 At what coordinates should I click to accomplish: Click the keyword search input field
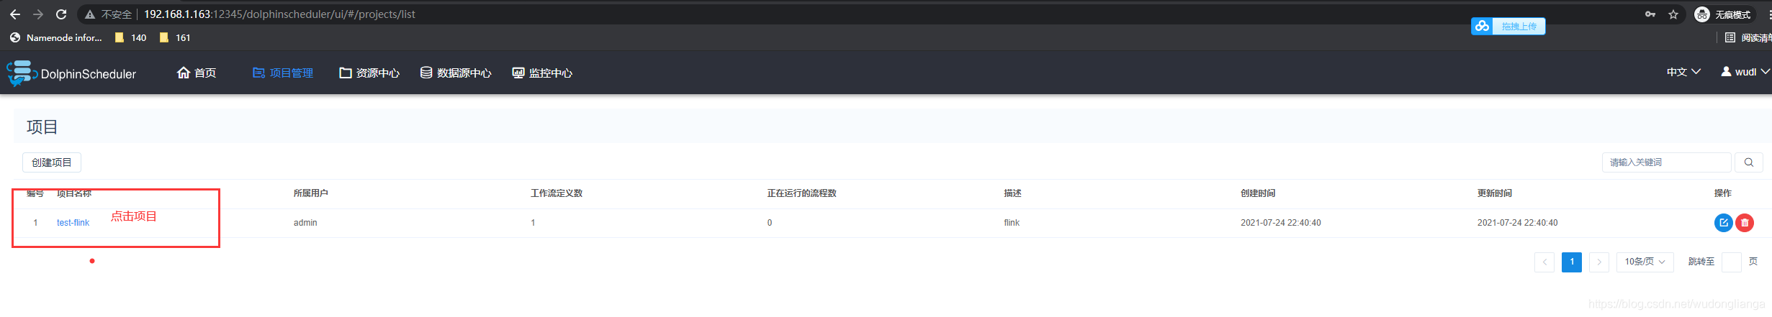[1666, 162]
